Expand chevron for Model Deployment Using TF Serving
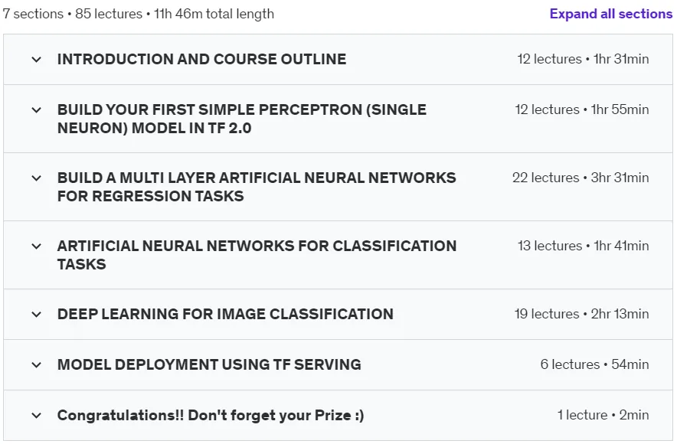677x444 pixels. click(37, 365)
